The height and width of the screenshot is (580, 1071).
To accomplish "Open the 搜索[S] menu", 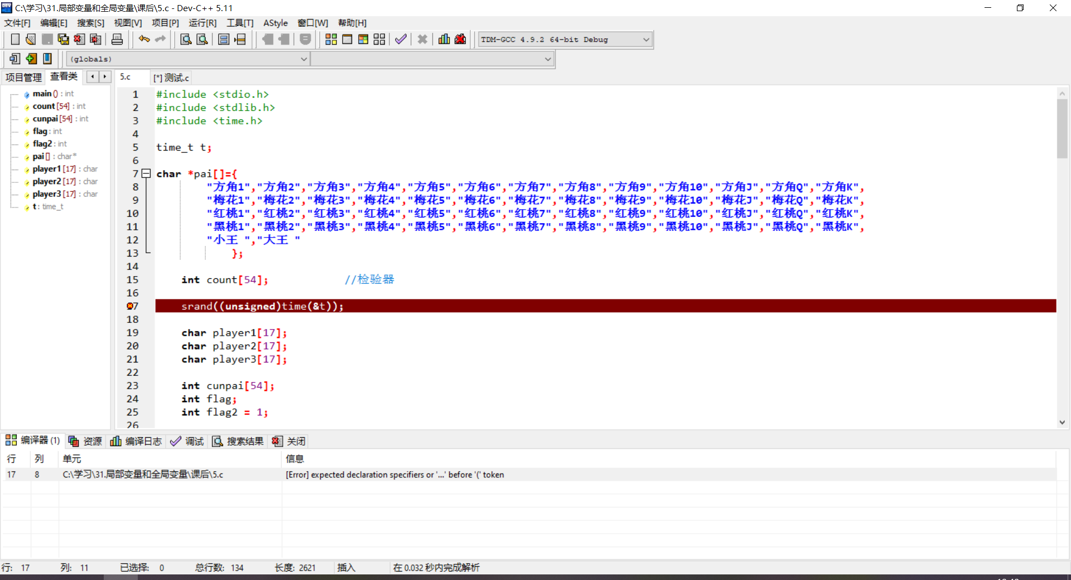I will (91, 23).
